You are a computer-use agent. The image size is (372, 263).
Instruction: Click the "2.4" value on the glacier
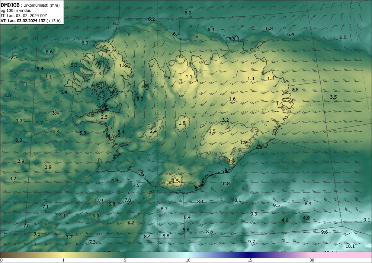(x=154, y=131)
